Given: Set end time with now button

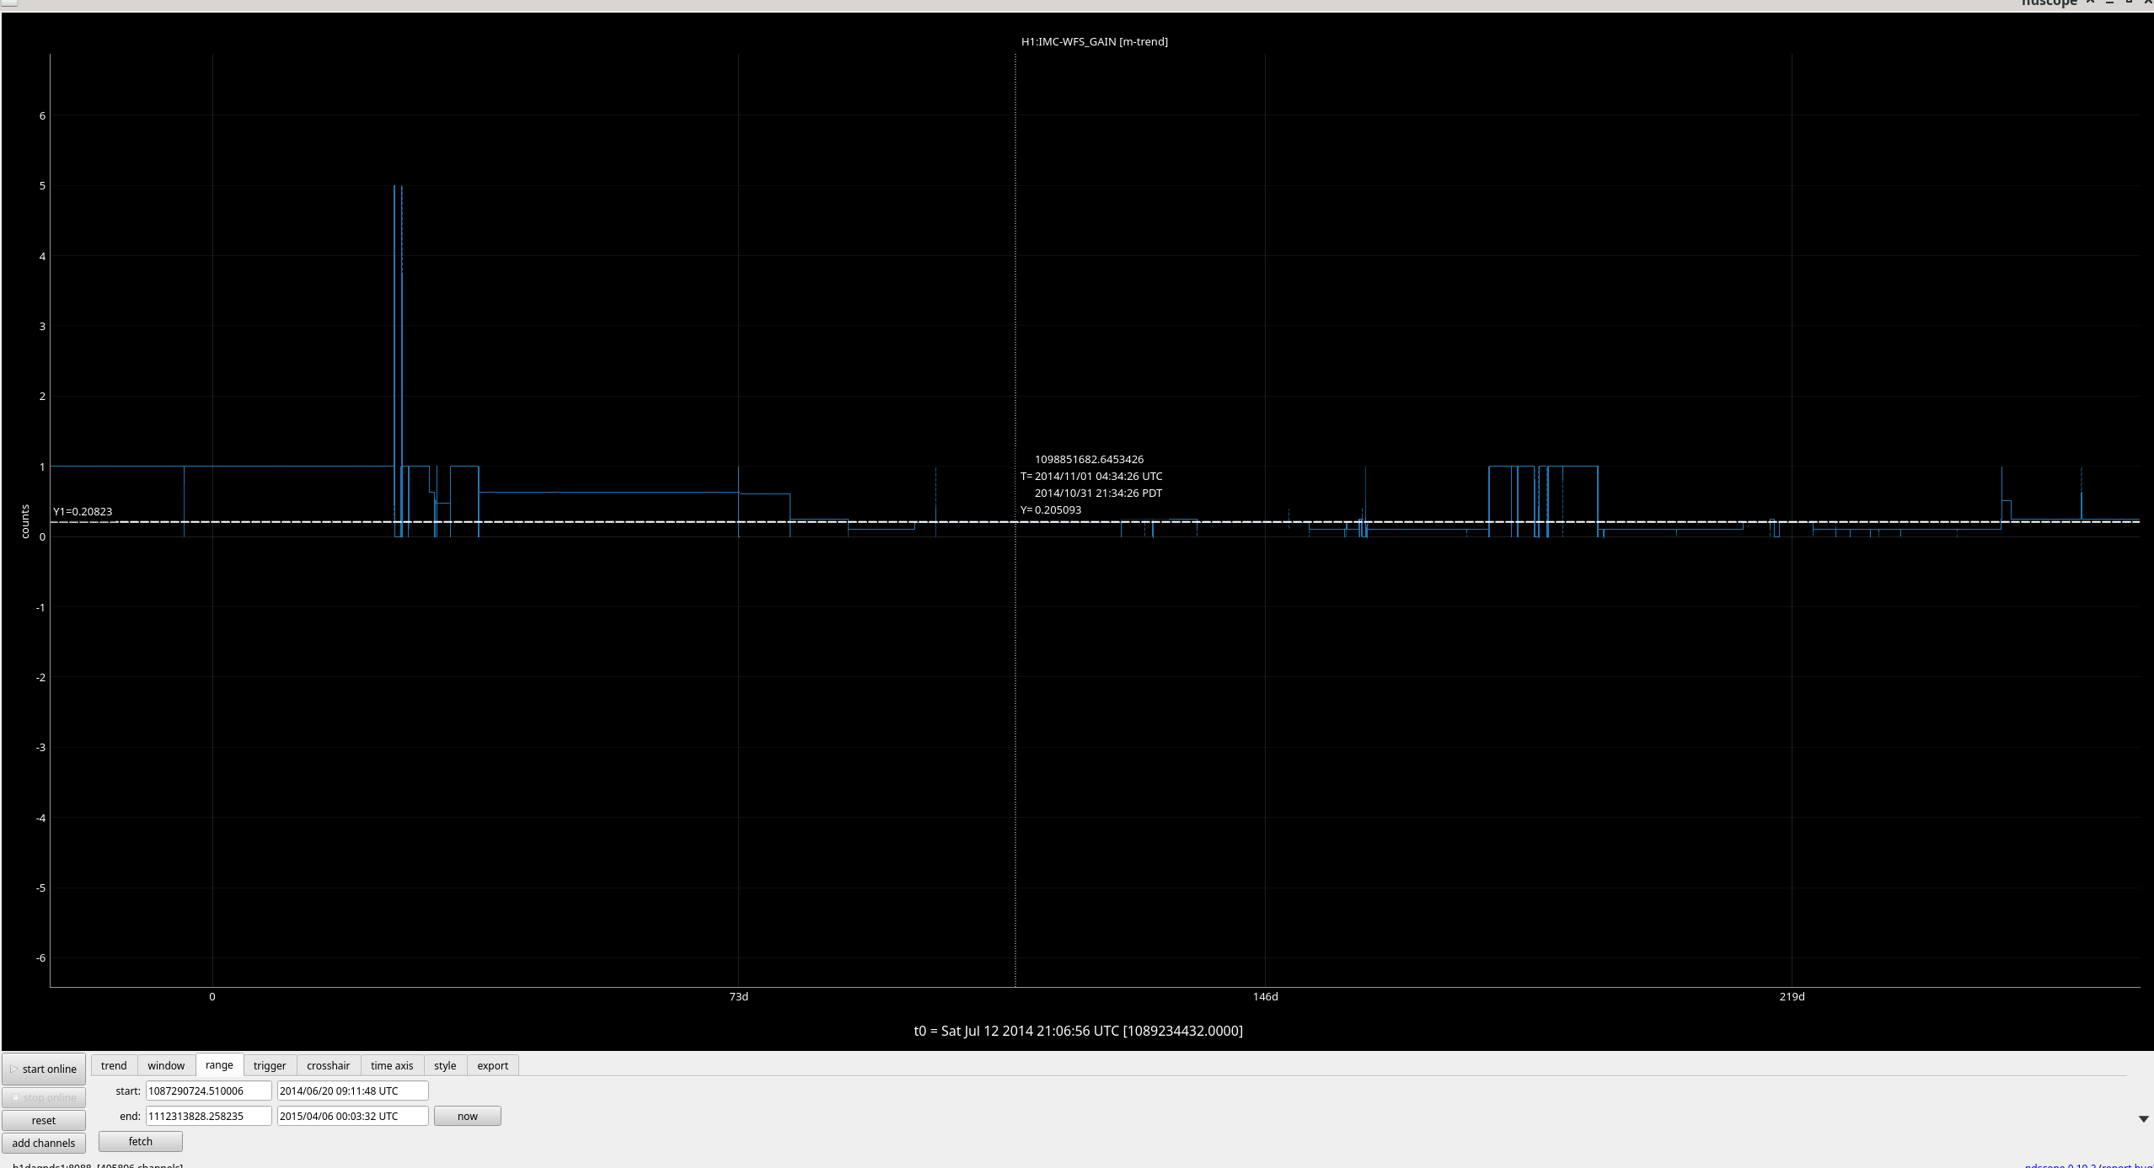Looking at the screenshot, I should pyautogui.click(x=468, y=1116).
